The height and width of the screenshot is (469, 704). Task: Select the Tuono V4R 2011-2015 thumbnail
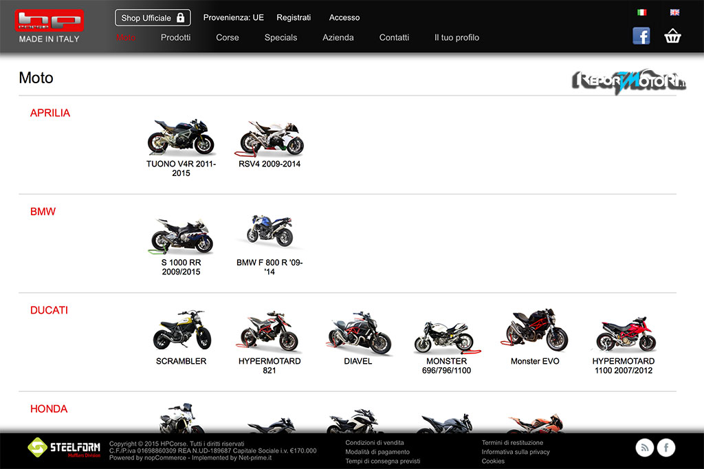pyautogui.click(x=181, y=137)
